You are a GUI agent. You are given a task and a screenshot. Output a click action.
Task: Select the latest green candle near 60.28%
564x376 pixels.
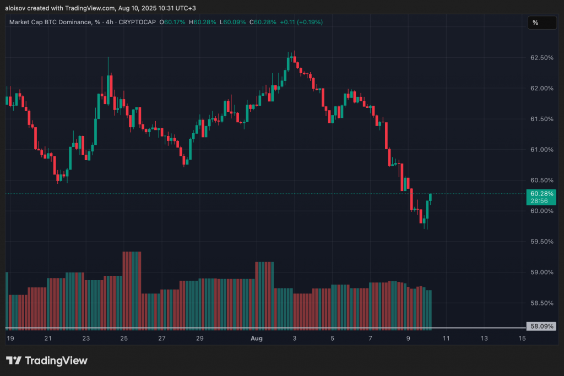coord(430,197)
